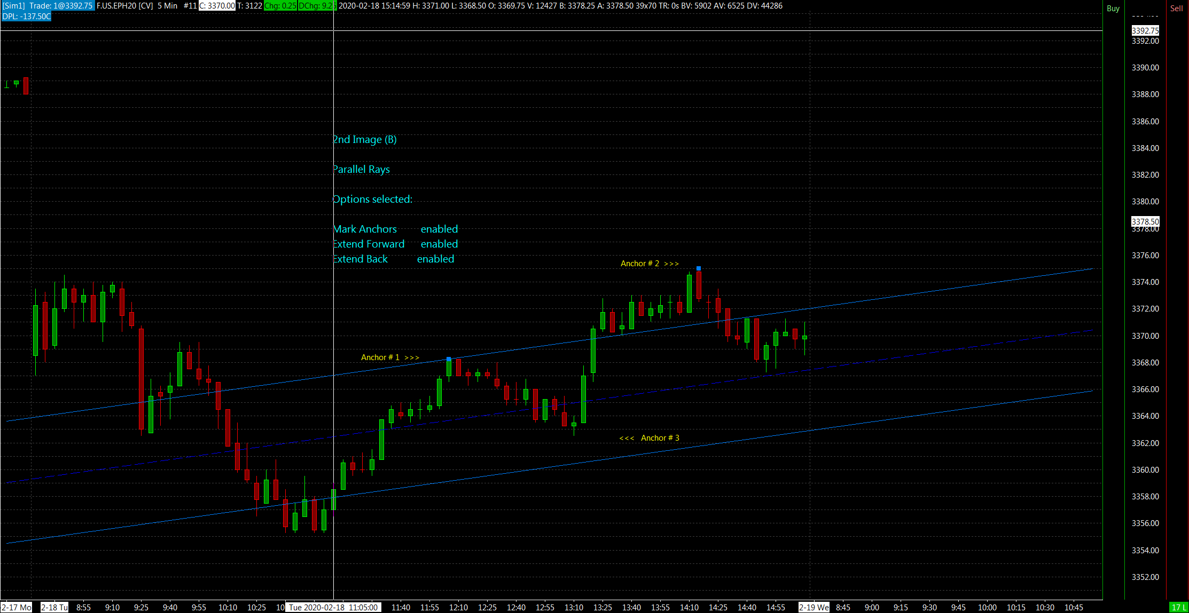Click the '2-19 We' date marker
Viewport: 1189px width, 613px height.
[813, 607]
